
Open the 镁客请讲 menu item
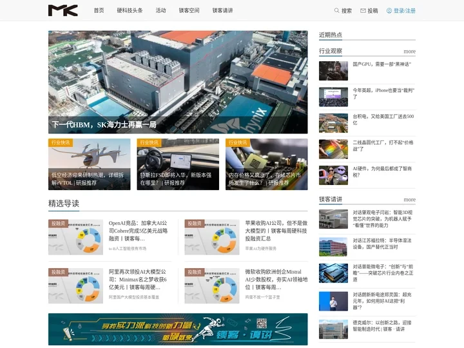[x=222, y=10]
